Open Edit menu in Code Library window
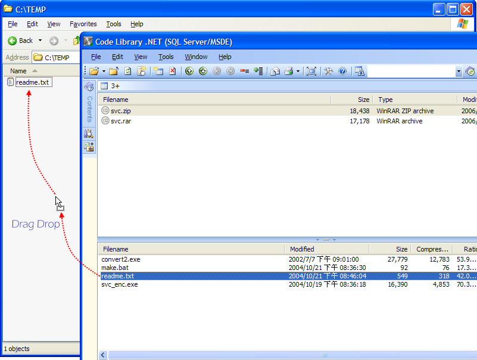This screenshot has width=477, height=360. point(117,57)
